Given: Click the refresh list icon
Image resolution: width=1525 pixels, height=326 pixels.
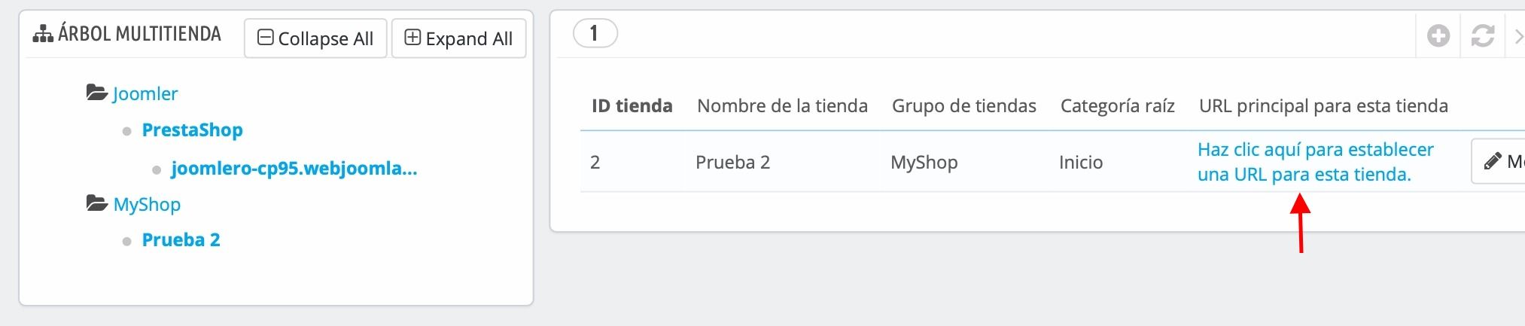Looking at the screenshot, I should pos(1482,35).
